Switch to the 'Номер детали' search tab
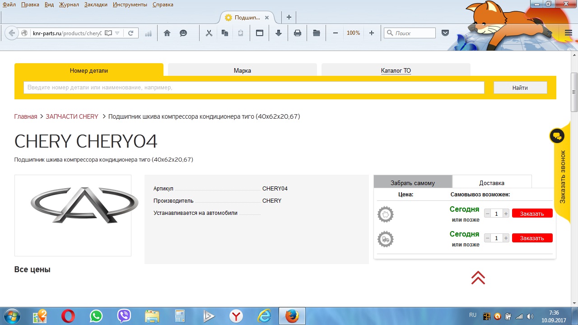This screenshot has width=578, height=325. (x=89, y=70)
